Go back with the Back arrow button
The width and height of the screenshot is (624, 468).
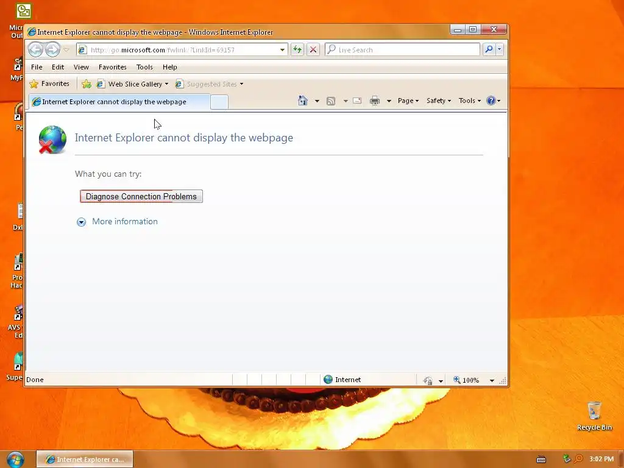pos(36,49)
